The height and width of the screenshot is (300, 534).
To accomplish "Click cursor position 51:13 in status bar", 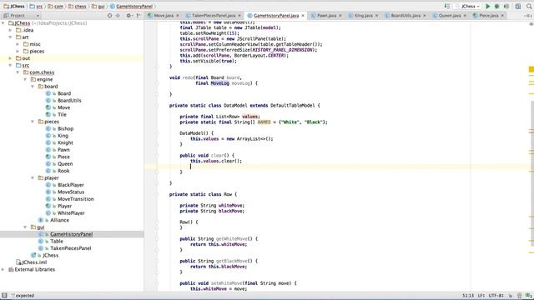I will click(x=468, y=296).
